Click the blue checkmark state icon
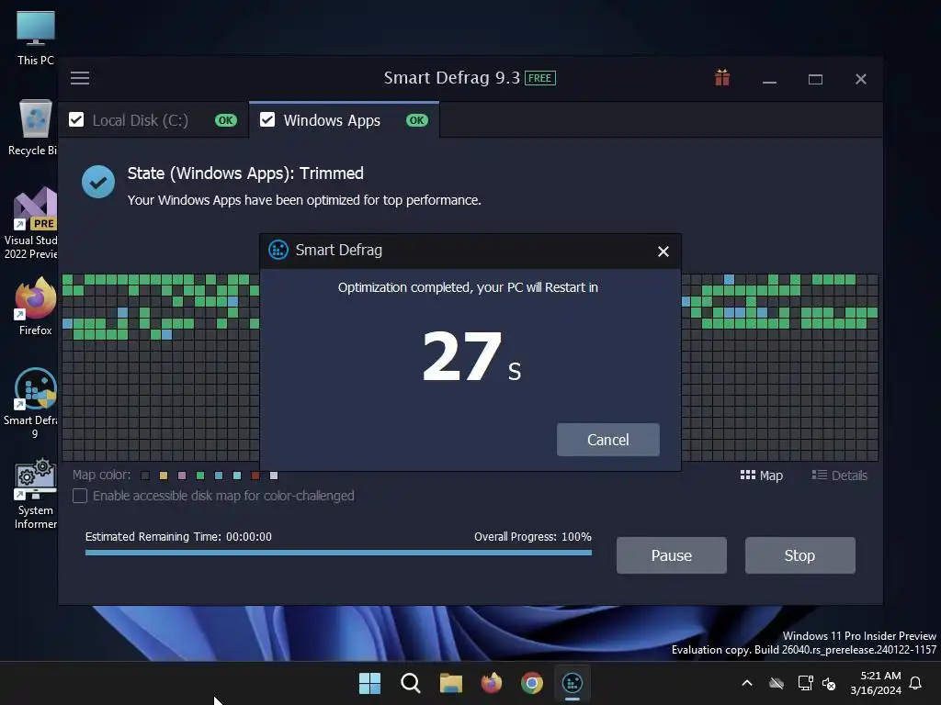941x705 pixels. point(98,182)
